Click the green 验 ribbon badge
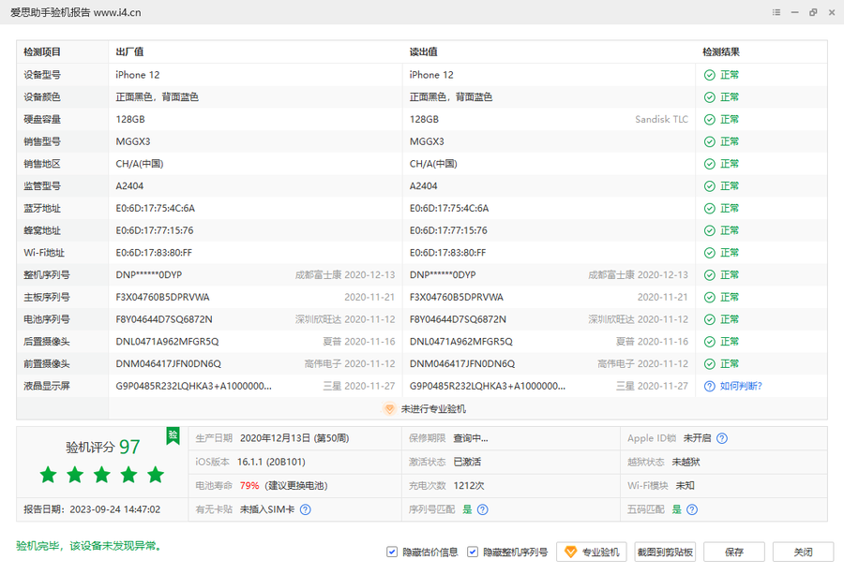844x574 pixels. [173, 435]
